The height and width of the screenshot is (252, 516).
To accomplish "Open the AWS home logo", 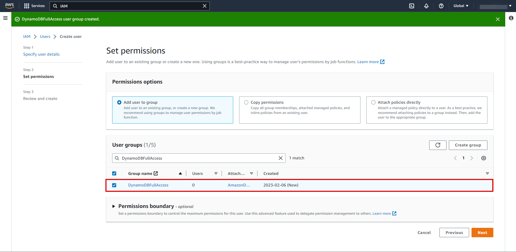I will pyautogui.click(x=9, y=6).
